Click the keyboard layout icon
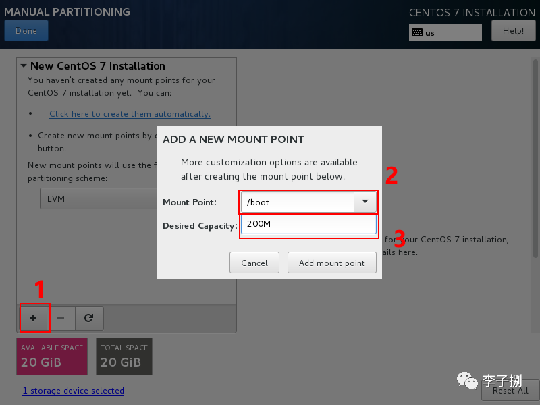This screenshot has height=405, width=540. tap(417, 32)
